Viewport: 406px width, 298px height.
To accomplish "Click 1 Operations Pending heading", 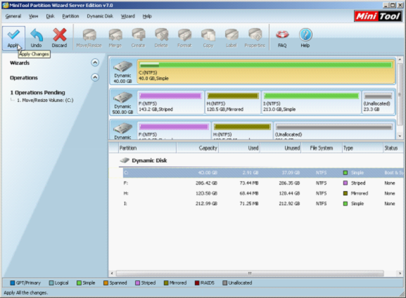I will click(37, 92).
